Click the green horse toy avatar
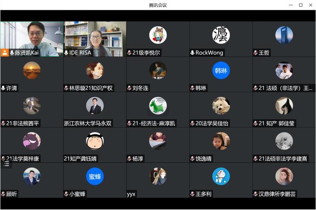 tap(158, 106)
